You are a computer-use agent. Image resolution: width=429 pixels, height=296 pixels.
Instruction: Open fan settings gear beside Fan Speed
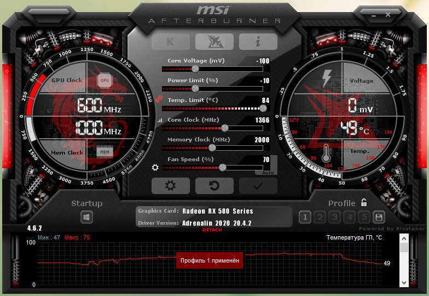155,168
